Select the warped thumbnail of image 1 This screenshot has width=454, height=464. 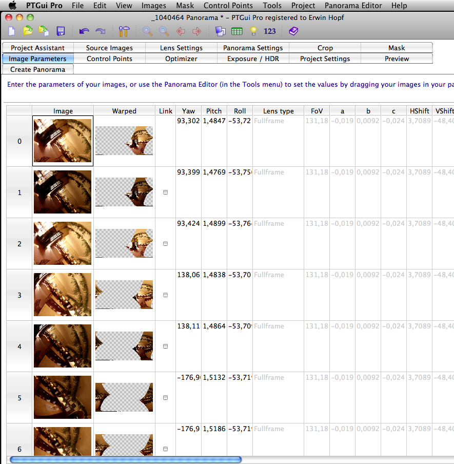(x=124, y=192)
